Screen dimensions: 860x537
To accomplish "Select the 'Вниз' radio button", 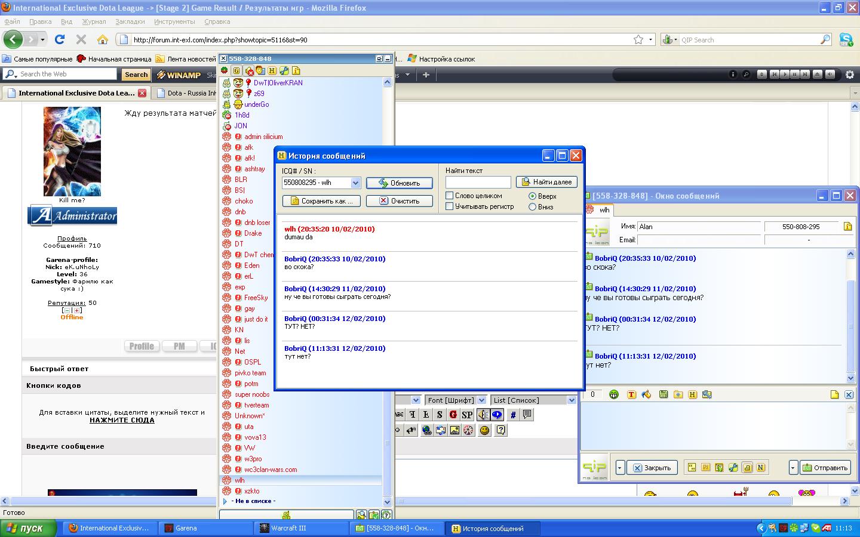I will 532,206.
